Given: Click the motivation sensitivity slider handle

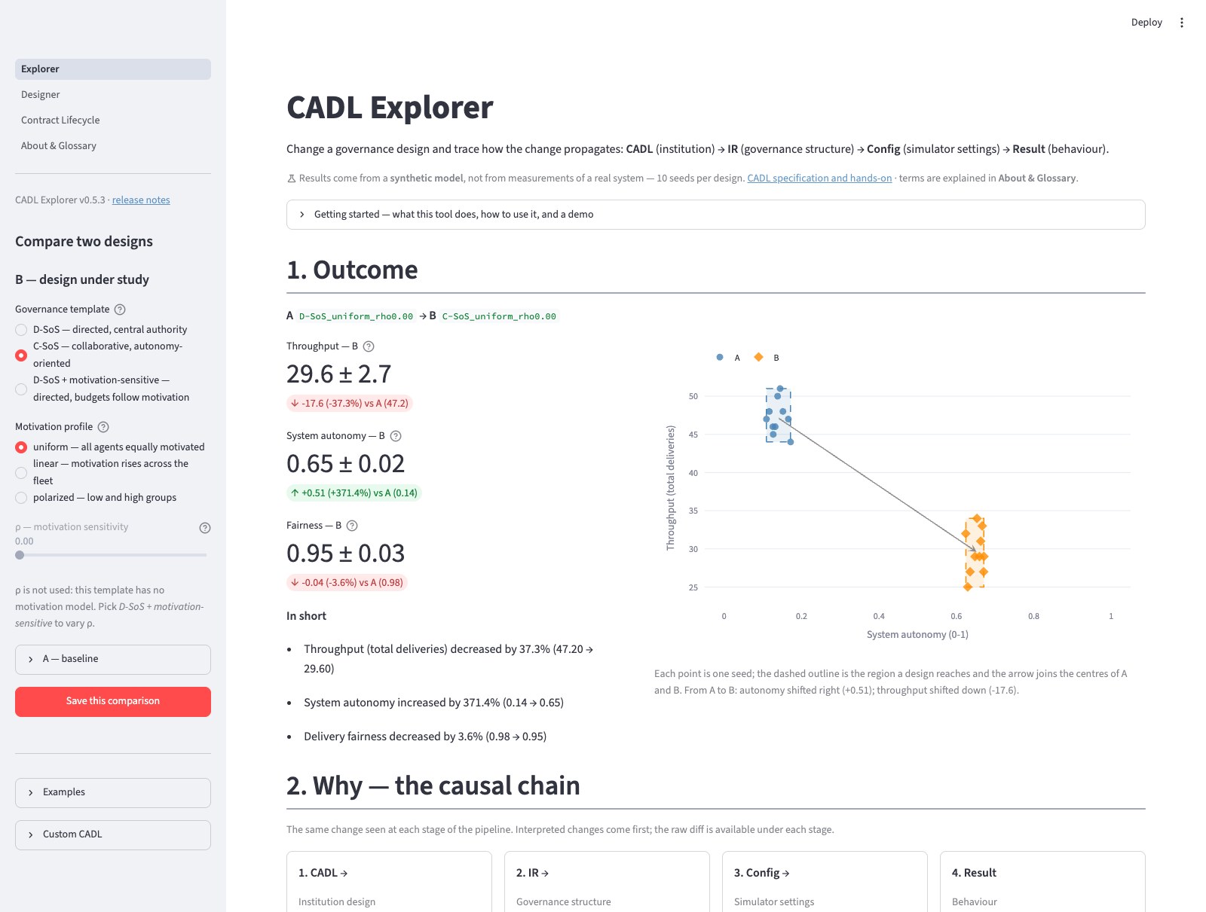Looking at the screenshot, I should [20, 555].
